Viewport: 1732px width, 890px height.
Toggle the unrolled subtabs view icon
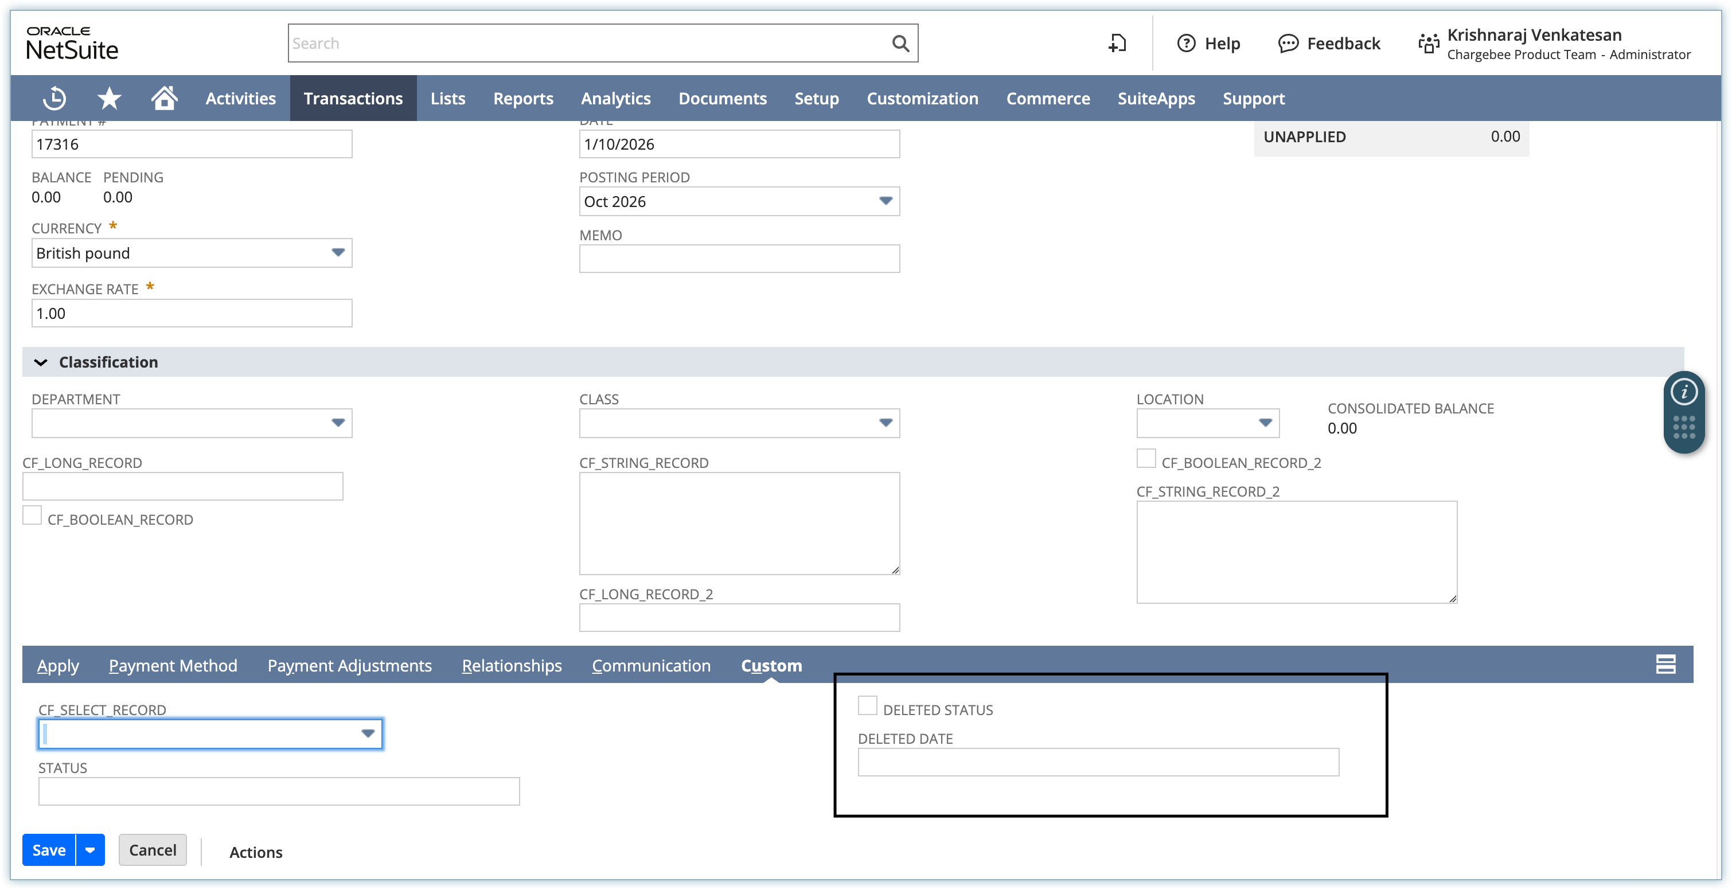[x=1665, y=665]
